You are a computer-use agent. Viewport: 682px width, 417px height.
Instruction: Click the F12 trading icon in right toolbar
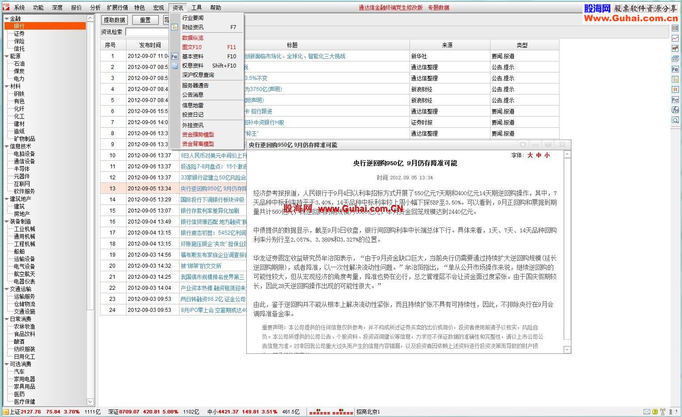(x=675, y=100)
